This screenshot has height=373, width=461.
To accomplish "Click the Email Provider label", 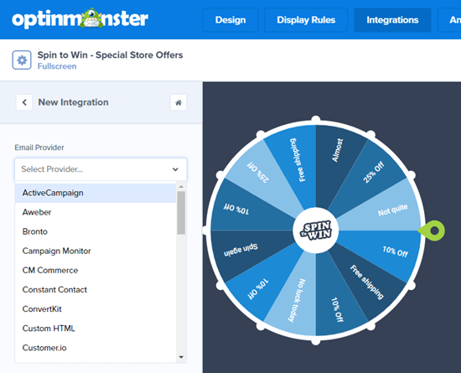I will pyautogui.click(x=39, y=148).
